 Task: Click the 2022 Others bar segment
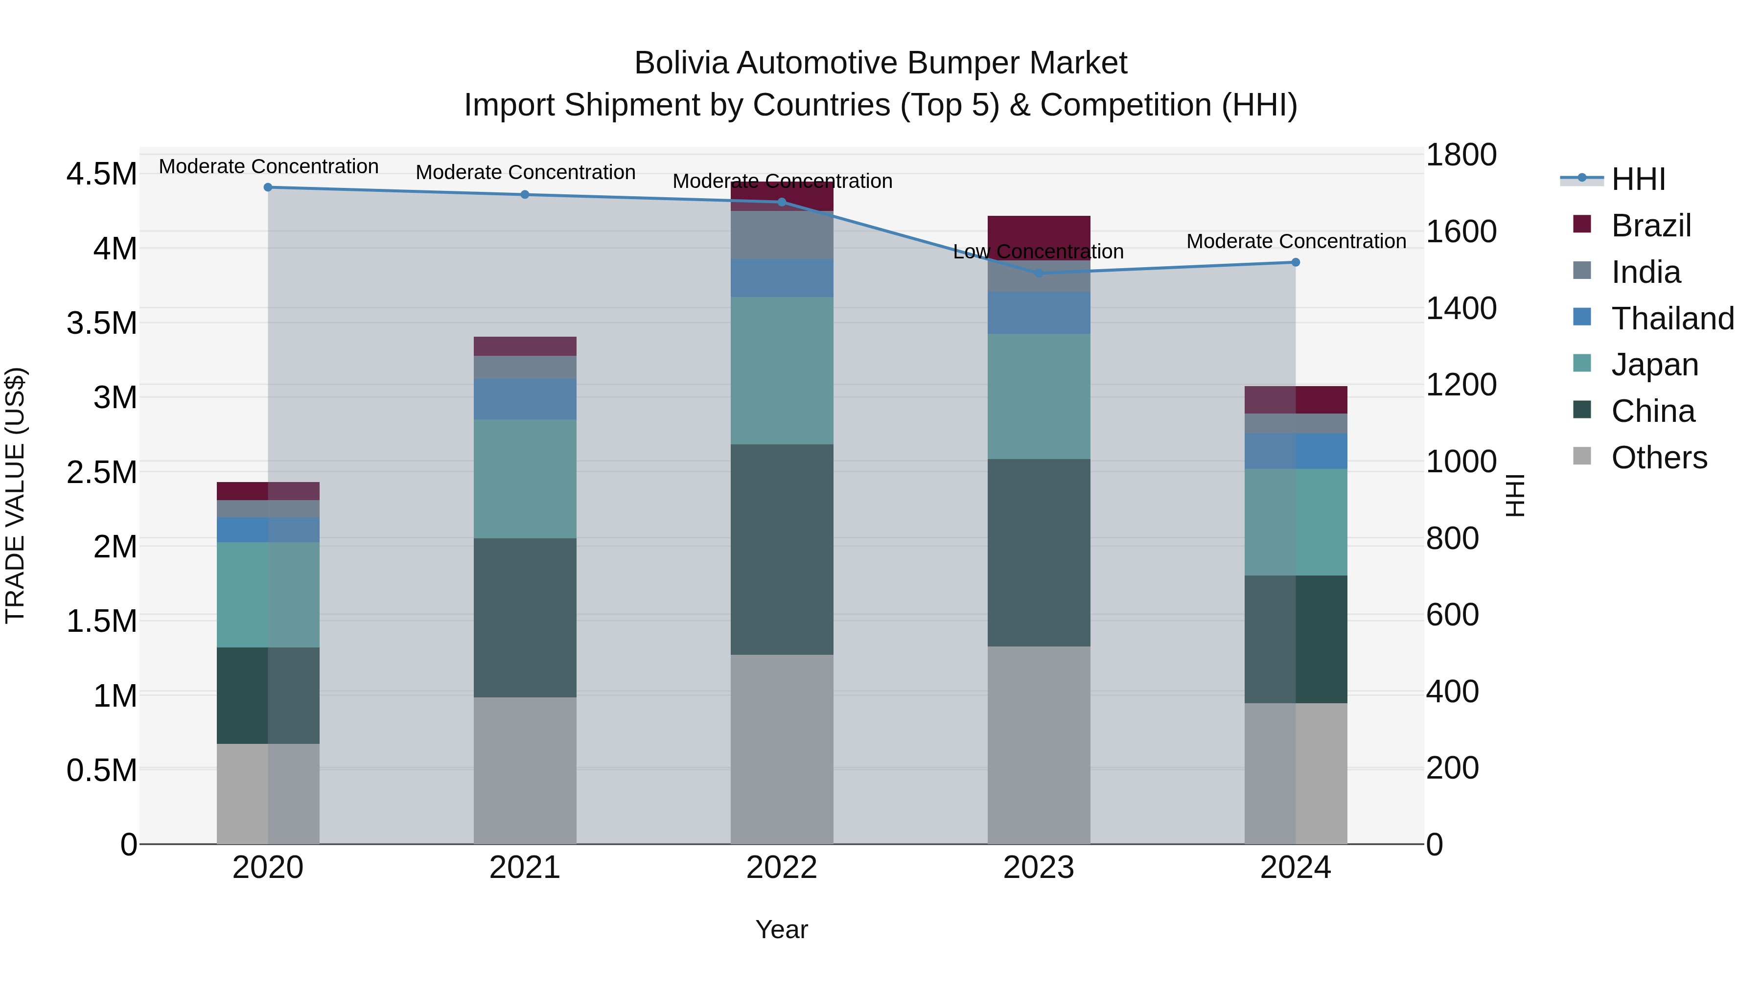click(x=783, y=750)
